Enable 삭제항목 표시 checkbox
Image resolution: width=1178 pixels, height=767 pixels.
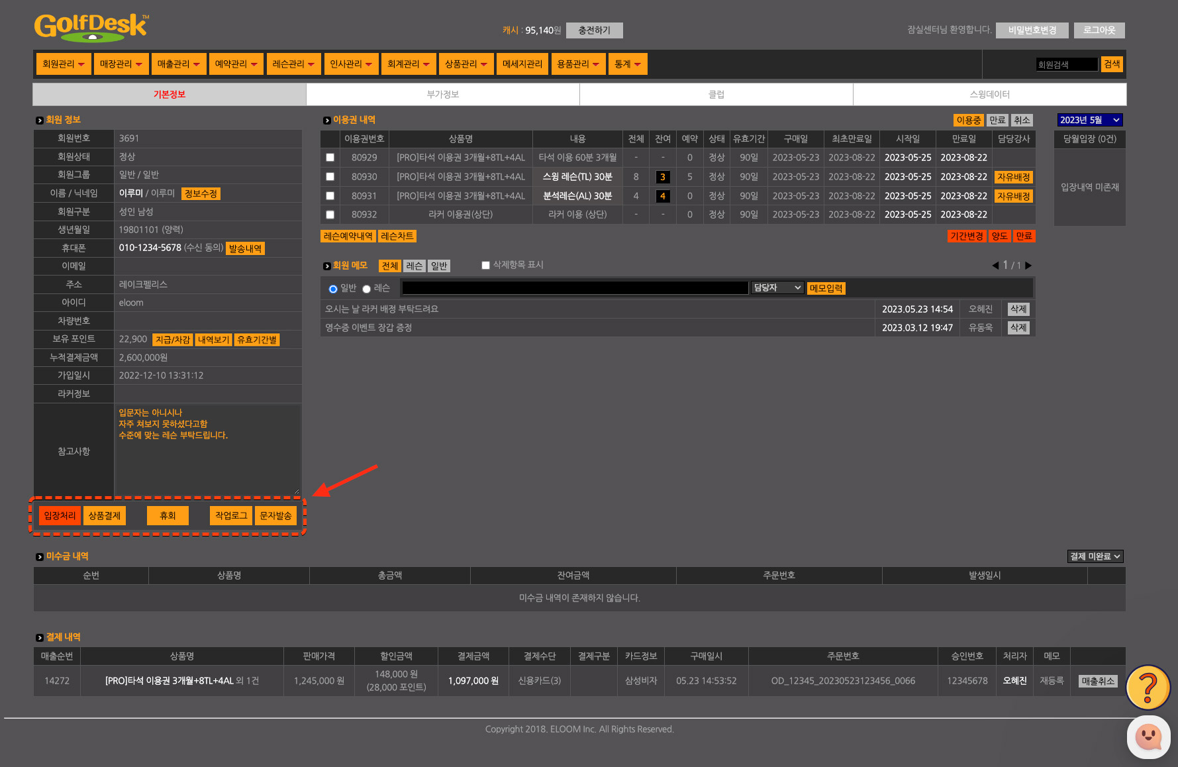[x=485, y=265]
